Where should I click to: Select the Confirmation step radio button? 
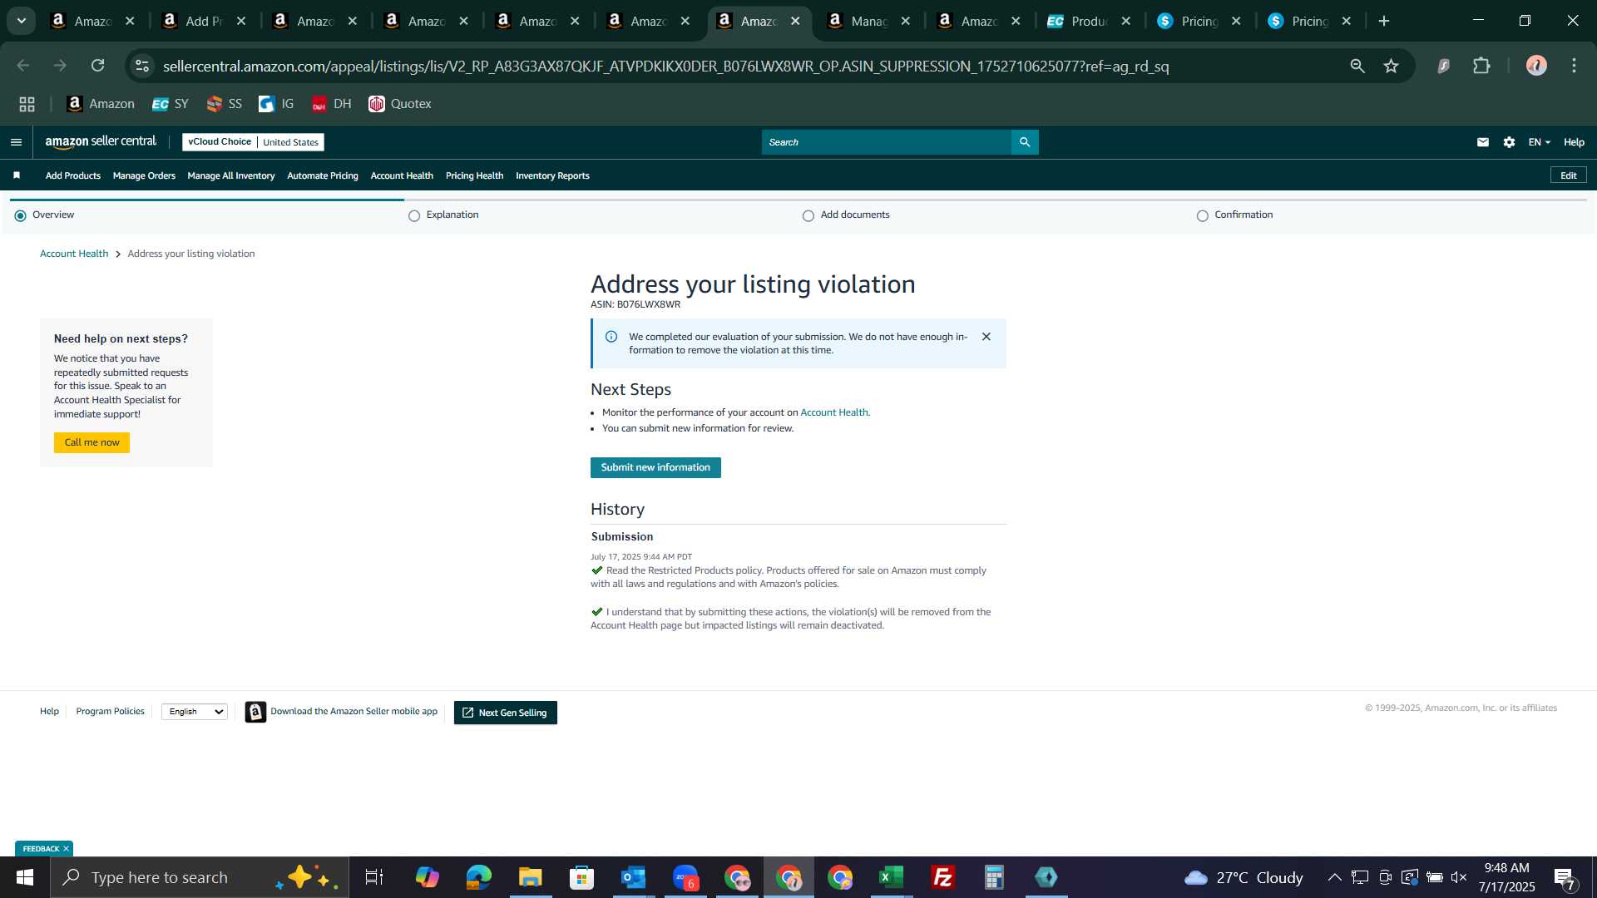(x=1202, y=215)
